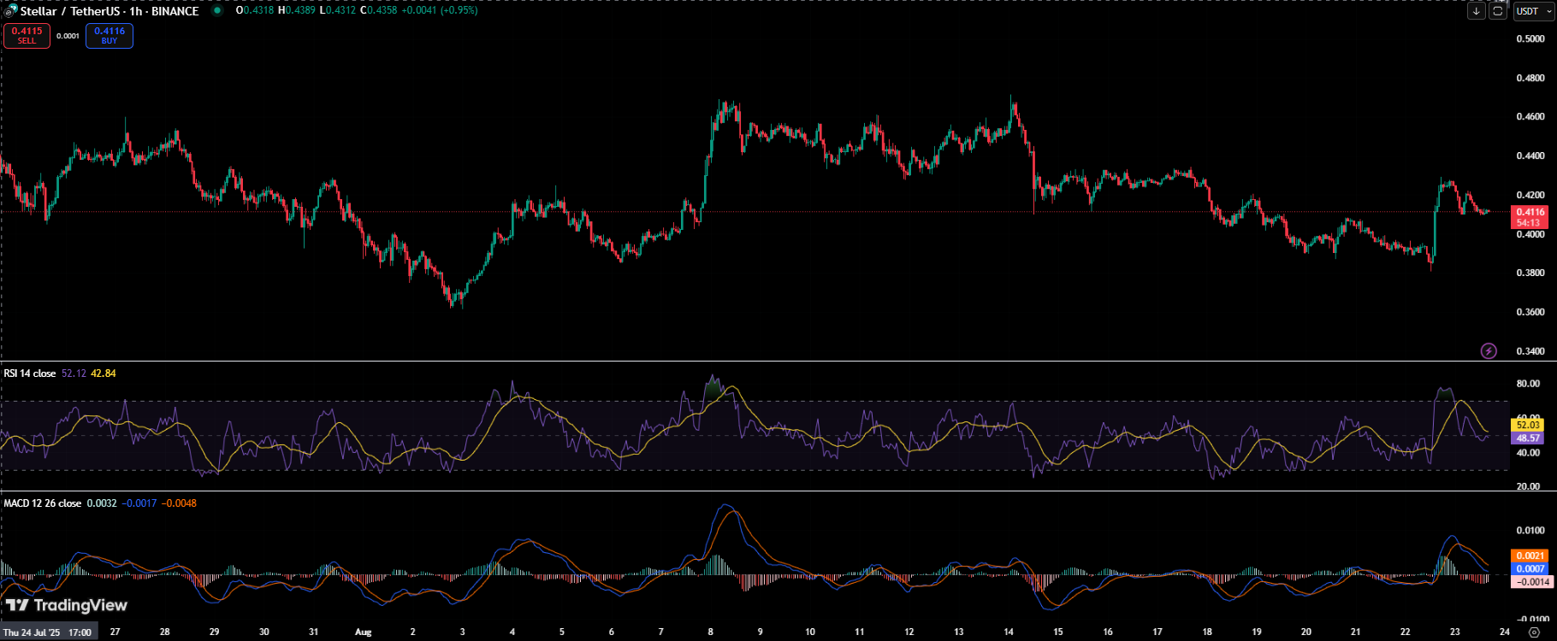Click the TradingView logo

[67, 605]
